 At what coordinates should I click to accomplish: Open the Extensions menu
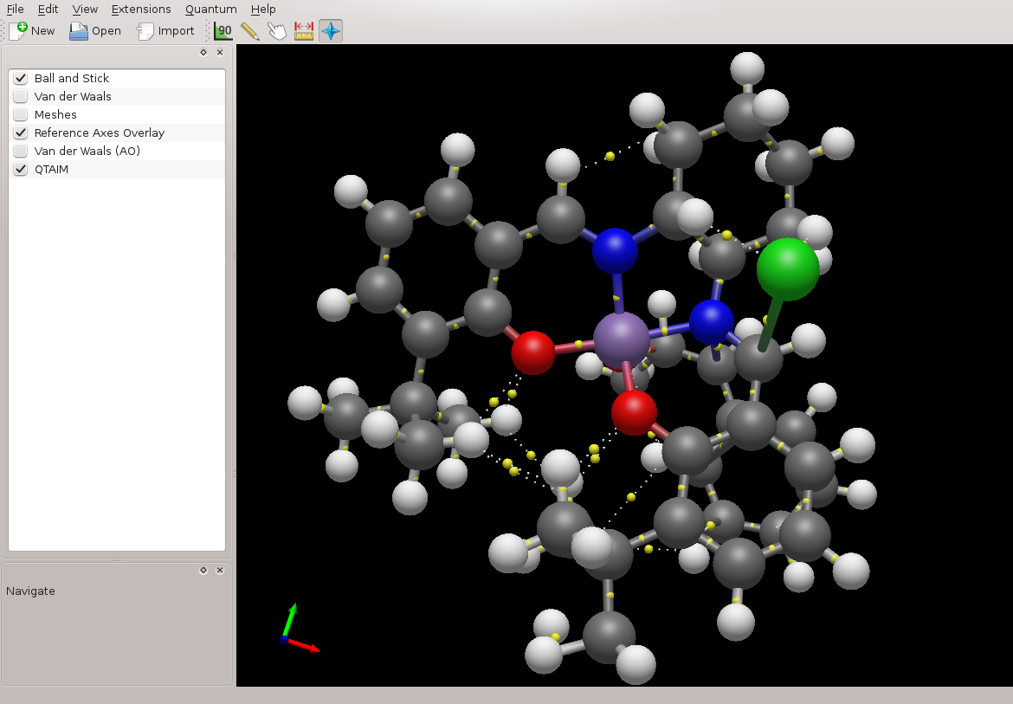(x=141, y=10)
